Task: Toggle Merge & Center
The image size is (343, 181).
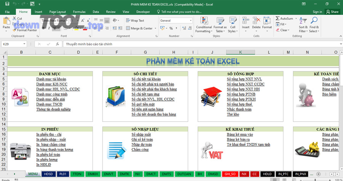Action: click(x=139, y=29)
